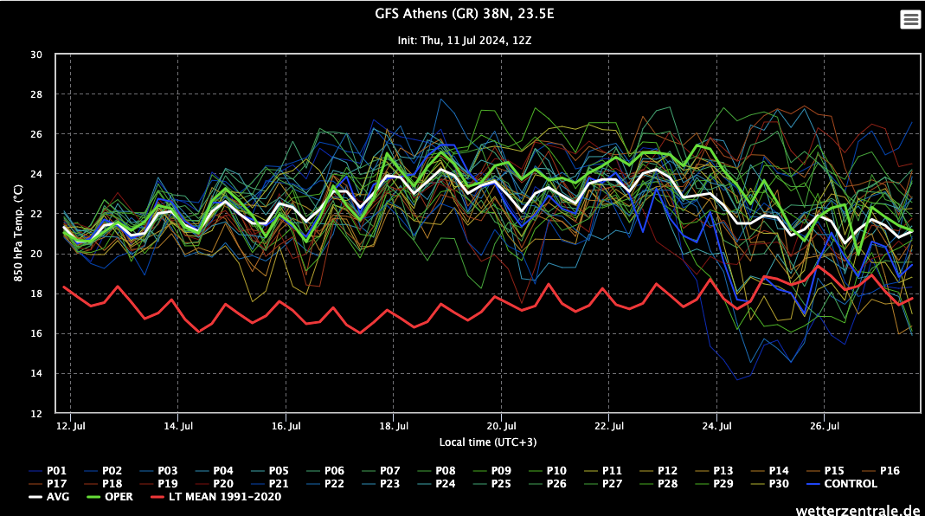Hide the P16 ensemble member

pos(881,470)
